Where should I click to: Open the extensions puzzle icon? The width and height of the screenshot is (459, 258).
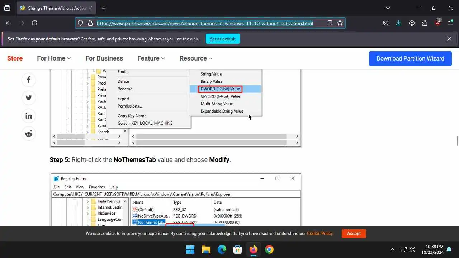[x=425, y=23]
